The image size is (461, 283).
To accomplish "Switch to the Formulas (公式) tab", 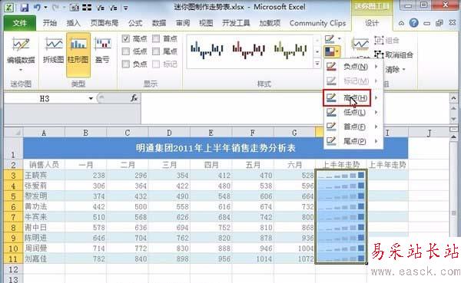I will [135, 23].
